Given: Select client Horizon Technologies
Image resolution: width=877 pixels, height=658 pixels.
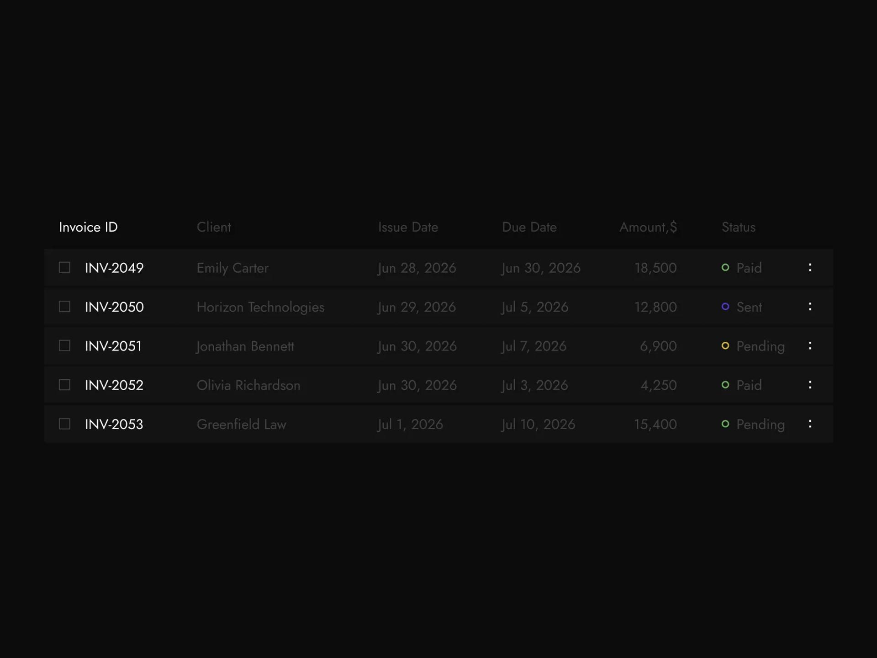Looking at the screenshot, I should 260,308.
